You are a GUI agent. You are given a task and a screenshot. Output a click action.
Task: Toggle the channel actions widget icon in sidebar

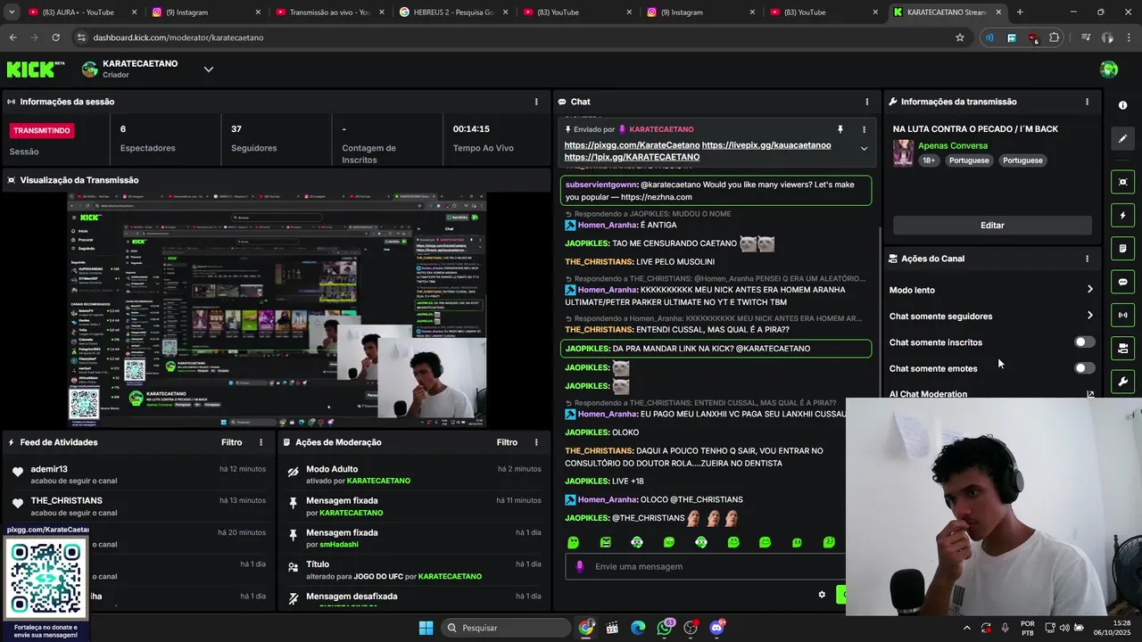click(1122, 348)
